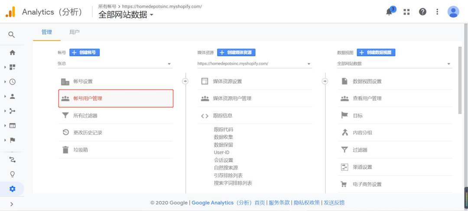Open the 张总 account dropdown

115,64
